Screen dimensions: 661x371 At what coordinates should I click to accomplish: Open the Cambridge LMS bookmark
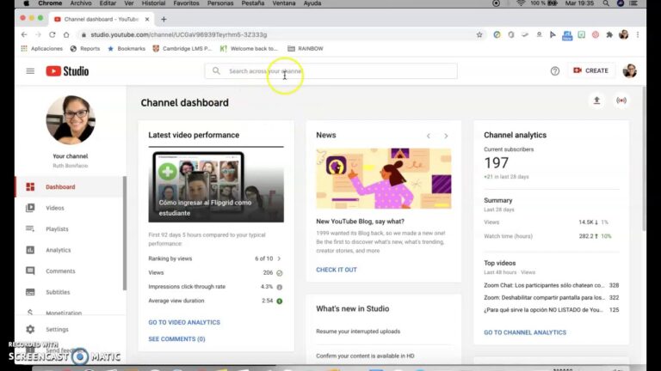point(182,48)
